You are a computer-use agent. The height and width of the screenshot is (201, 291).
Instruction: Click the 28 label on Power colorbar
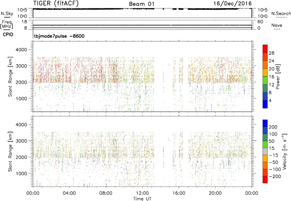271,53
